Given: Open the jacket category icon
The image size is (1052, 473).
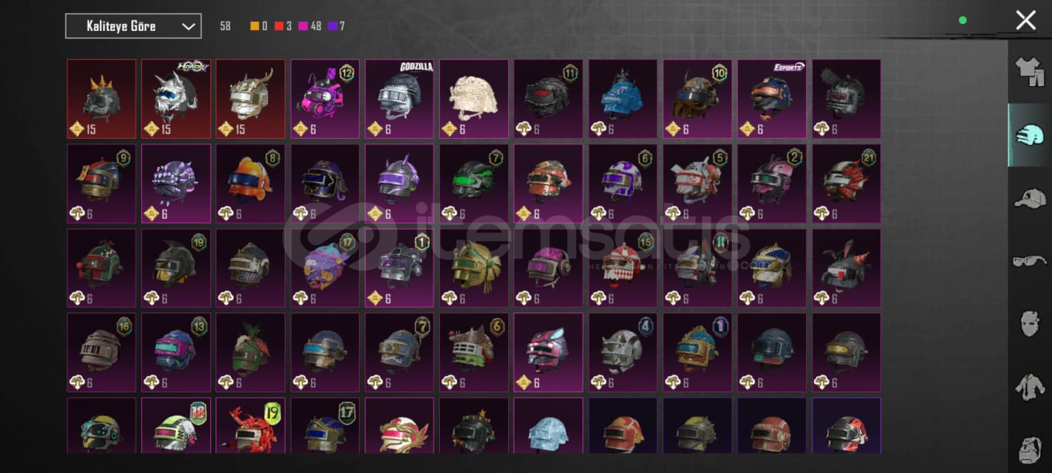Looking at the screenshot, I should 1030,386.
